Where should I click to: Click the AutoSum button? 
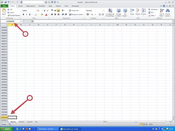153,10
